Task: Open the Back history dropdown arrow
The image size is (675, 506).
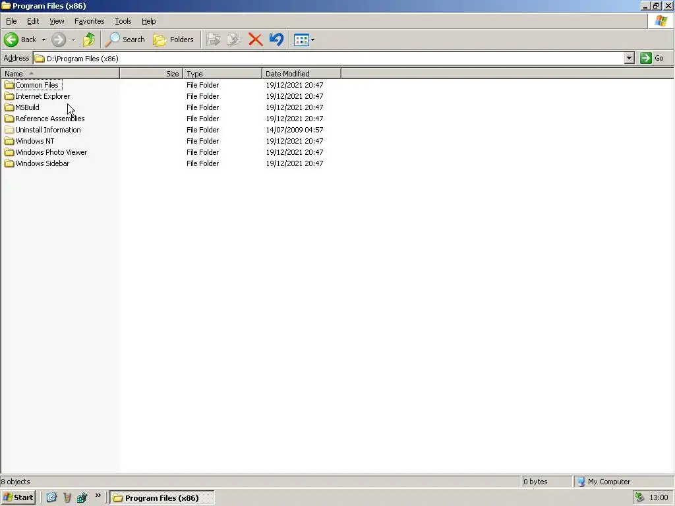Action: [x=44, y=40]
